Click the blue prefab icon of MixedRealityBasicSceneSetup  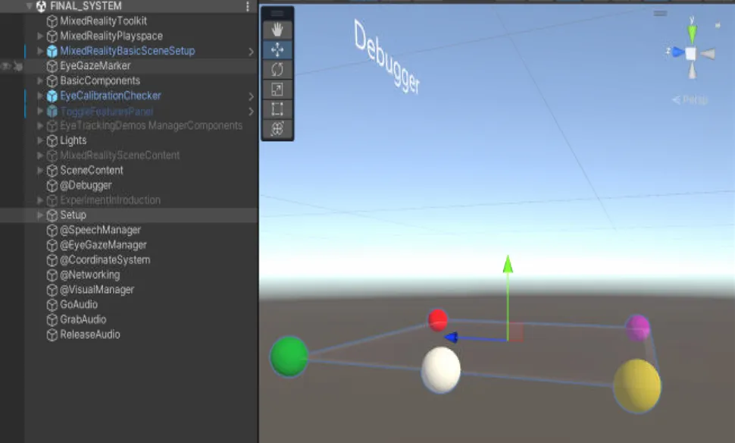coord(52,51)
